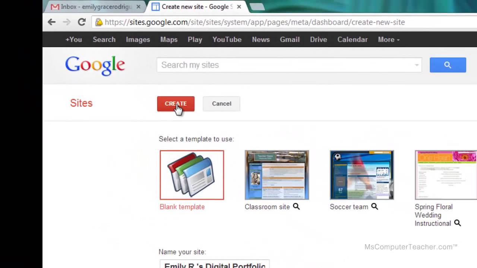The height and width of the screenshot is (268, 477).
Task: Select the Soccer team thumbnail
Action: [362, 175]
